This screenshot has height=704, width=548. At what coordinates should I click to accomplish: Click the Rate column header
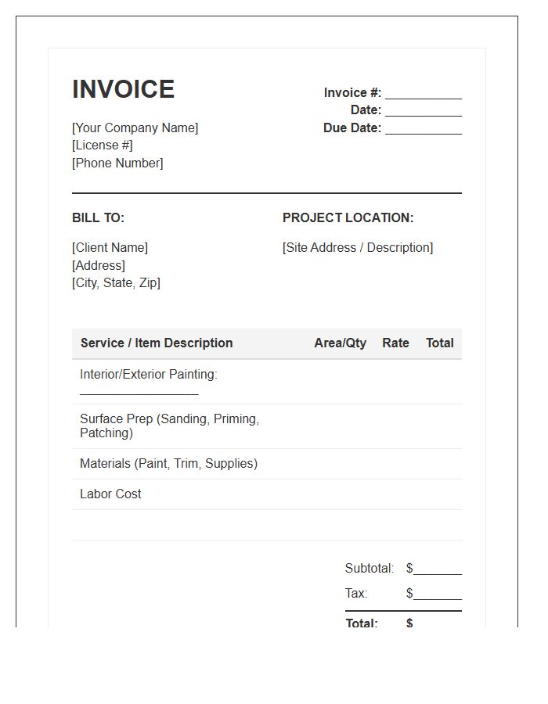pyautogui.click(x=395, y=343)
